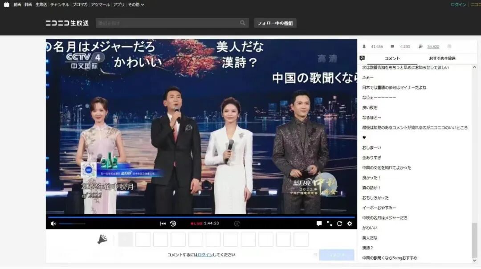Enter fullscreen with the expand icon
The image size is (481, 269).
point(330,224)
